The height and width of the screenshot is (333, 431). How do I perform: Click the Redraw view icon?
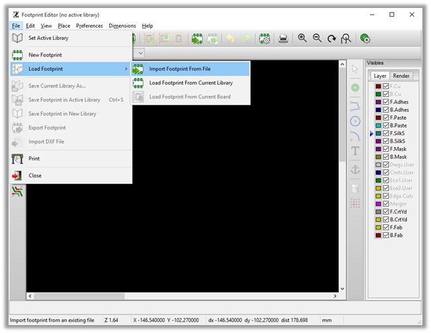[x=332, y=38]
